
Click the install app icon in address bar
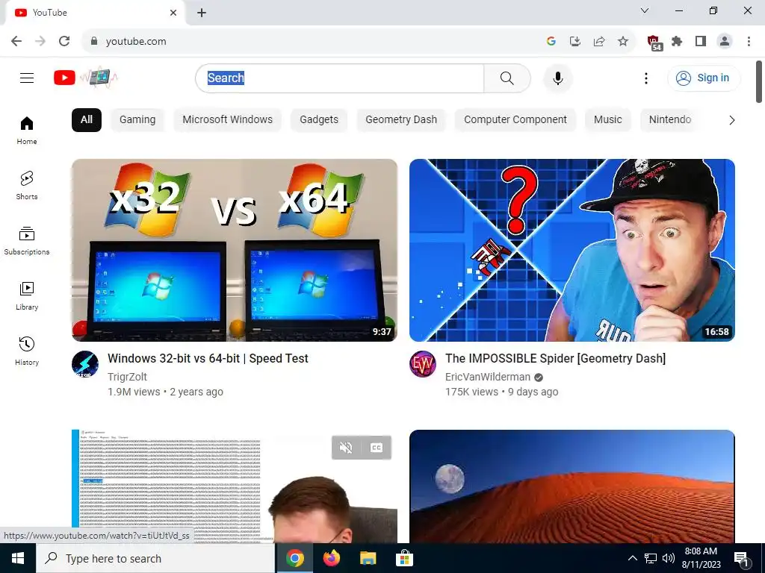tap(575, 42)
